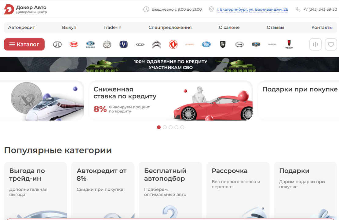Click the СВО credit approval banner
The height and width of the screenshot is (220, 339).
(169, 64)
